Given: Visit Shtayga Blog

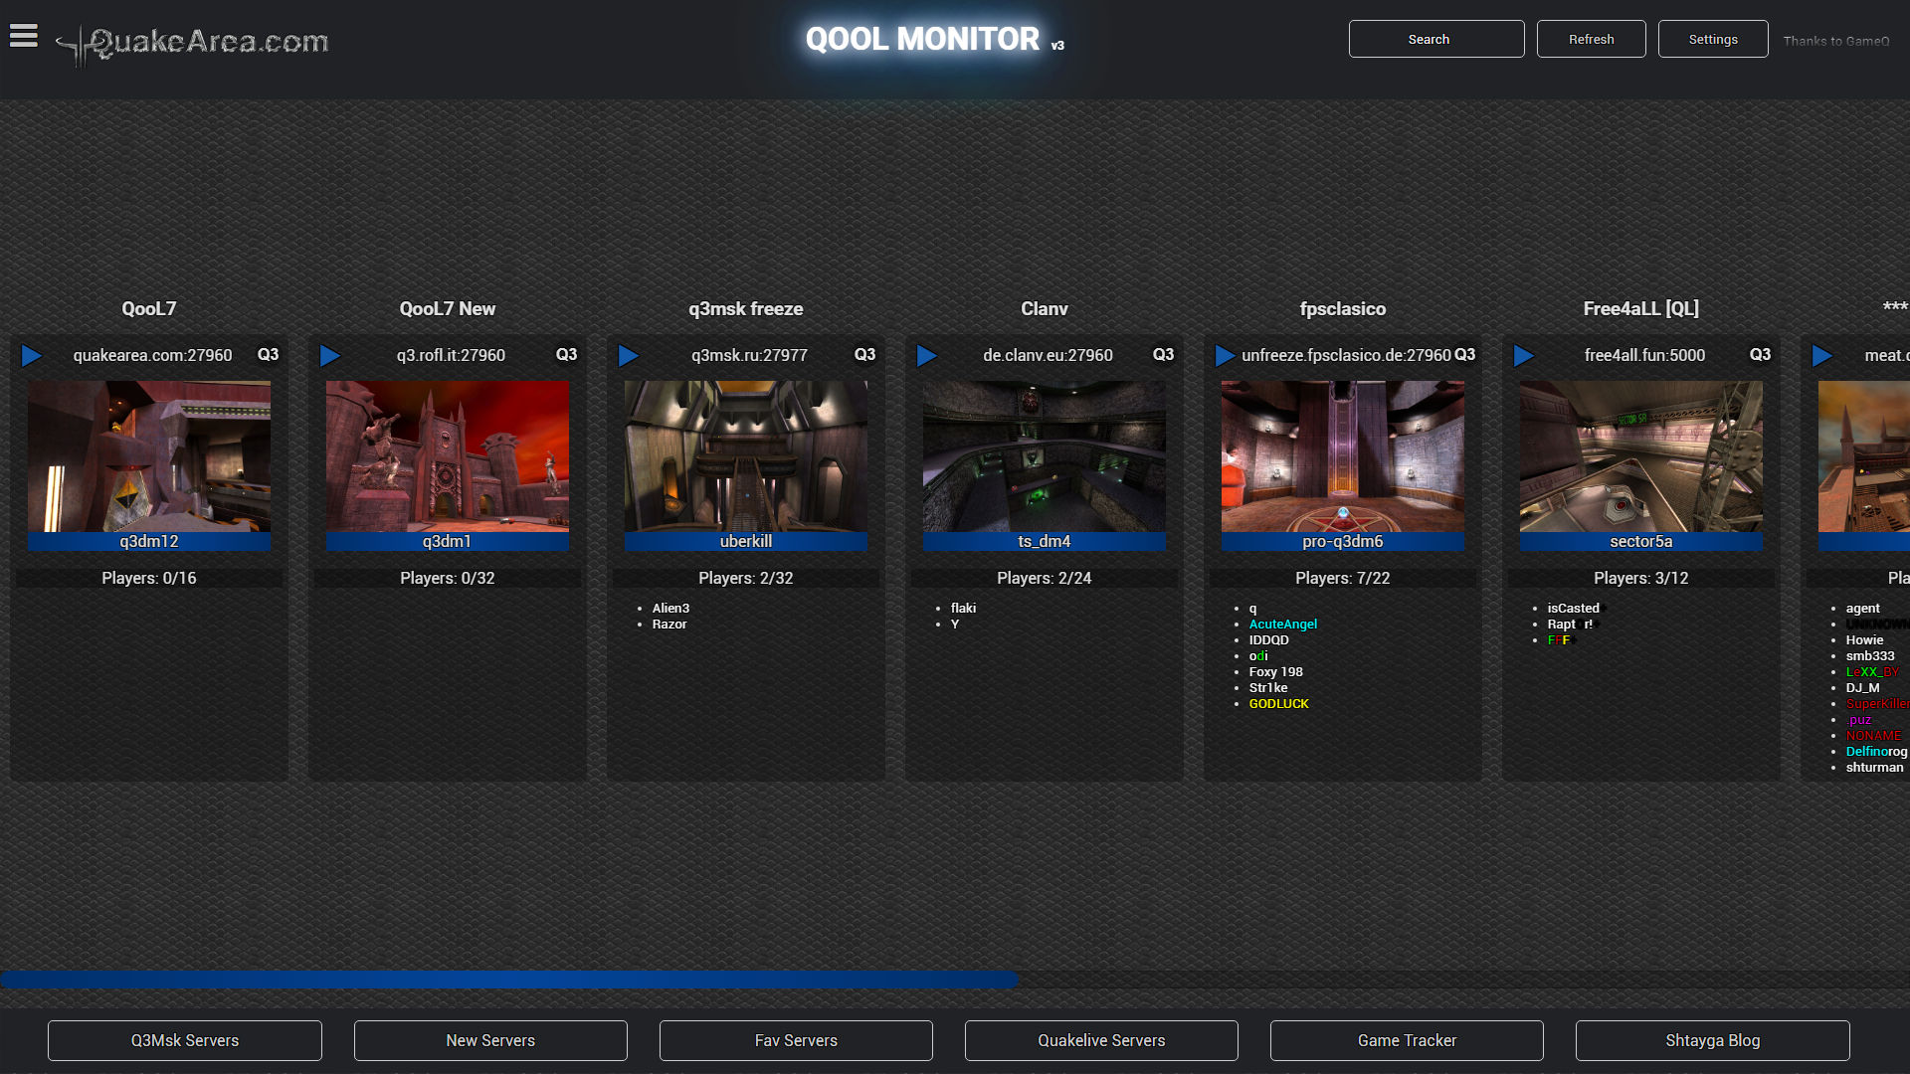Looking at the screenshot, I should [1713, 1040].
